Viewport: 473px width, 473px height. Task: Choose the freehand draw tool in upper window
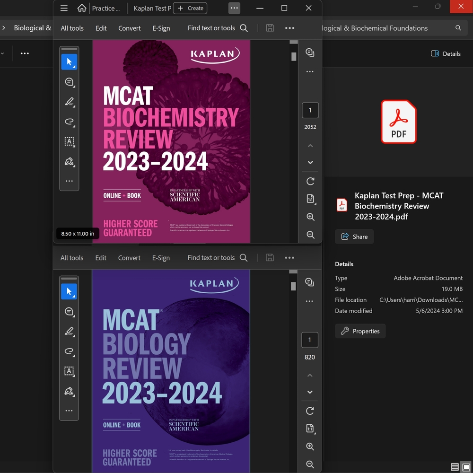[x=69, y=122]
